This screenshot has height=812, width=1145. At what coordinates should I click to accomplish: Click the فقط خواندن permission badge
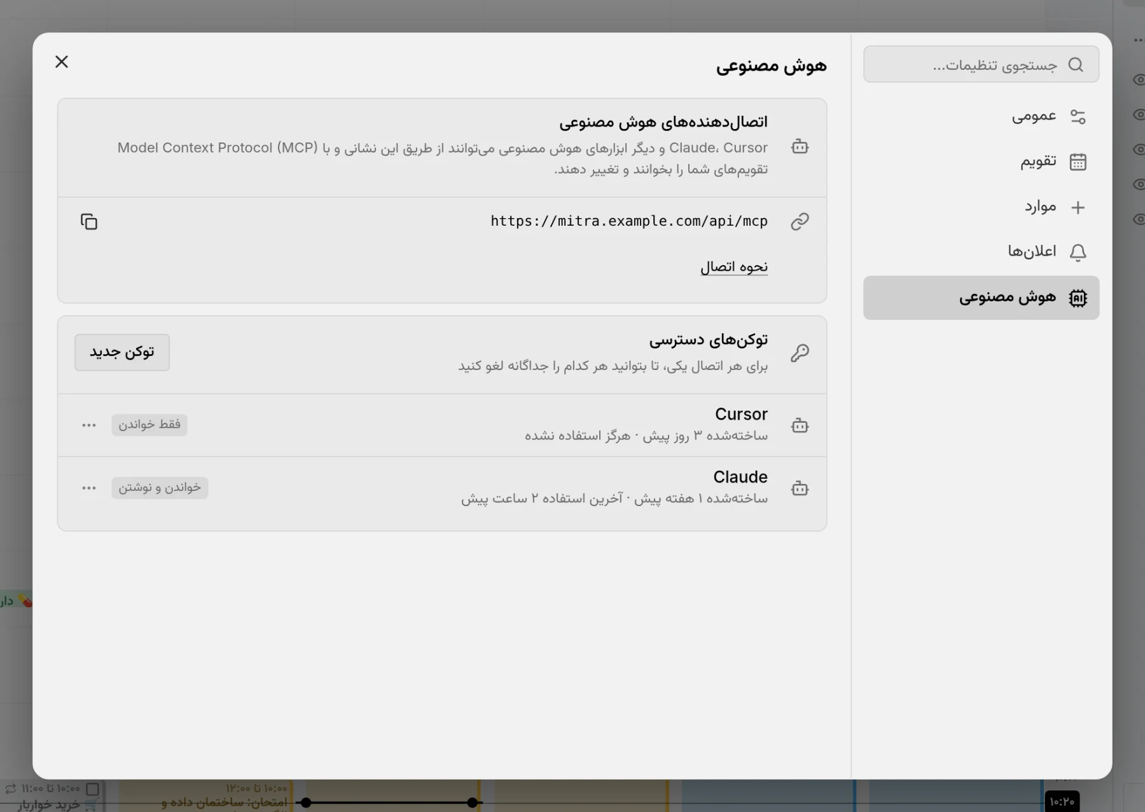[149, 425]
